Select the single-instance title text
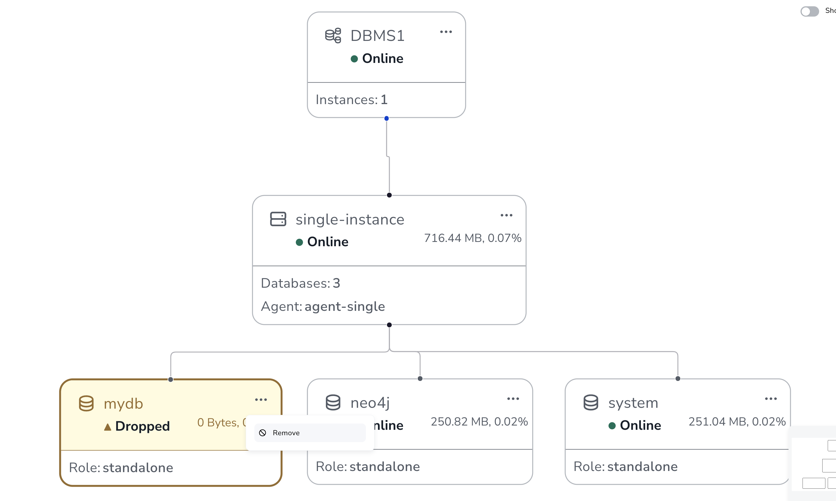 pyautogui.click(x=350, y=220)
